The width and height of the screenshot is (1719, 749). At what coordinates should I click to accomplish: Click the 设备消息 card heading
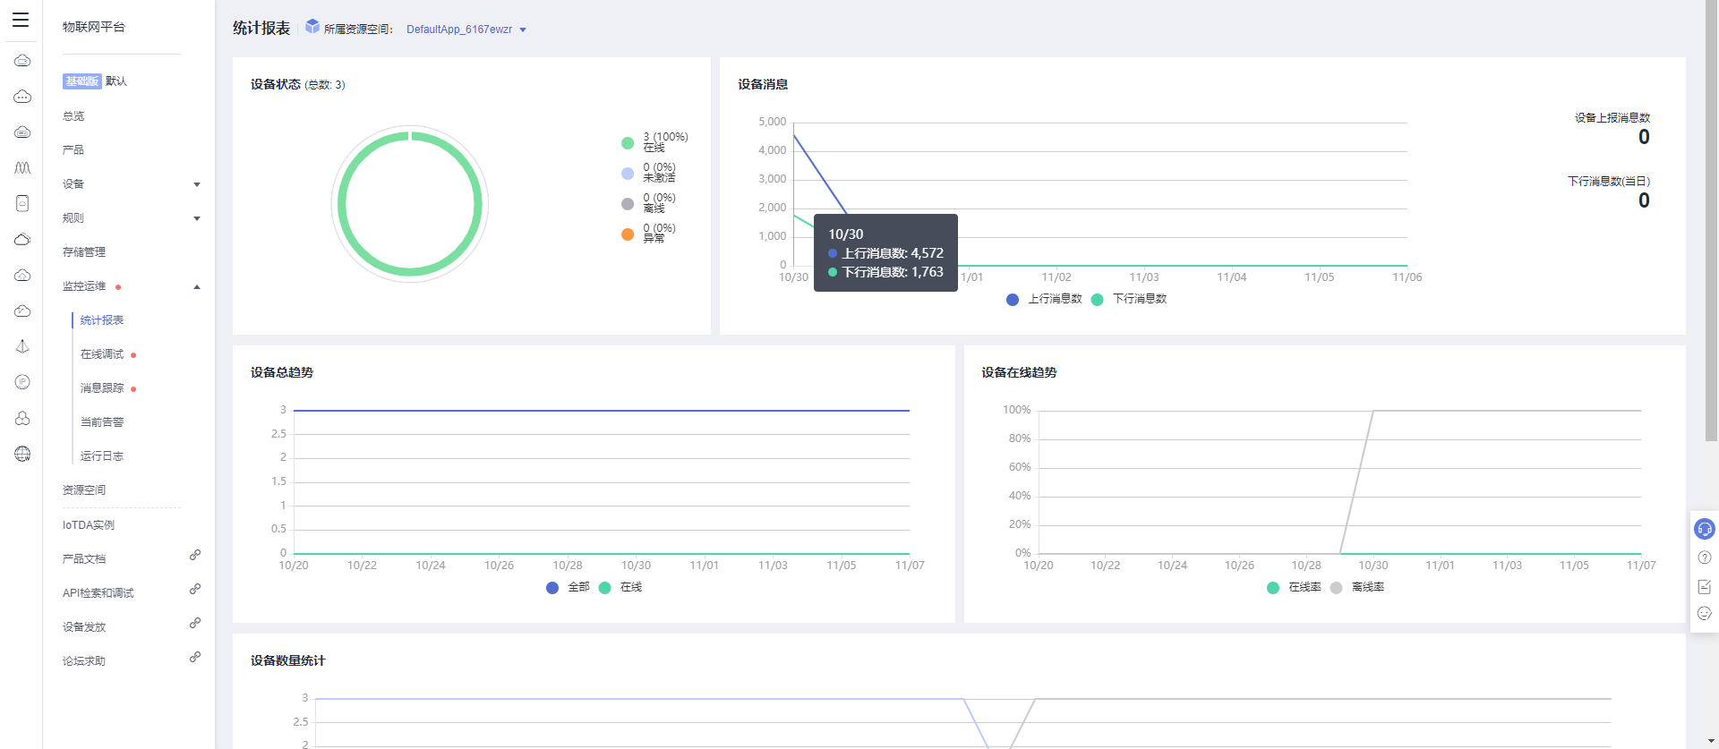click(x=763, y=84)
